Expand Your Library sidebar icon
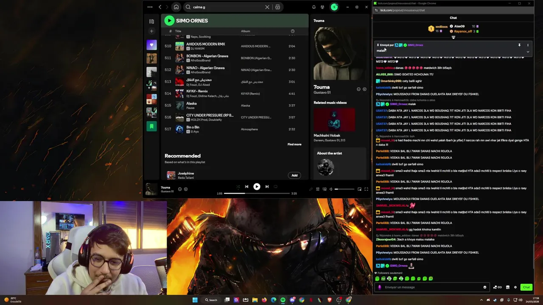The height and width of the screenshot is (305, 543). pyautogui.click(x=151, y=21)
